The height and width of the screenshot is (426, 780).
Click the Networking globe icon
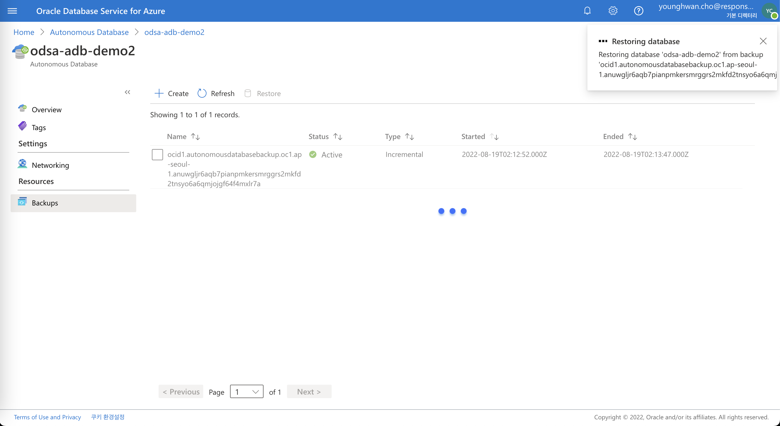[x=22, y=164]
